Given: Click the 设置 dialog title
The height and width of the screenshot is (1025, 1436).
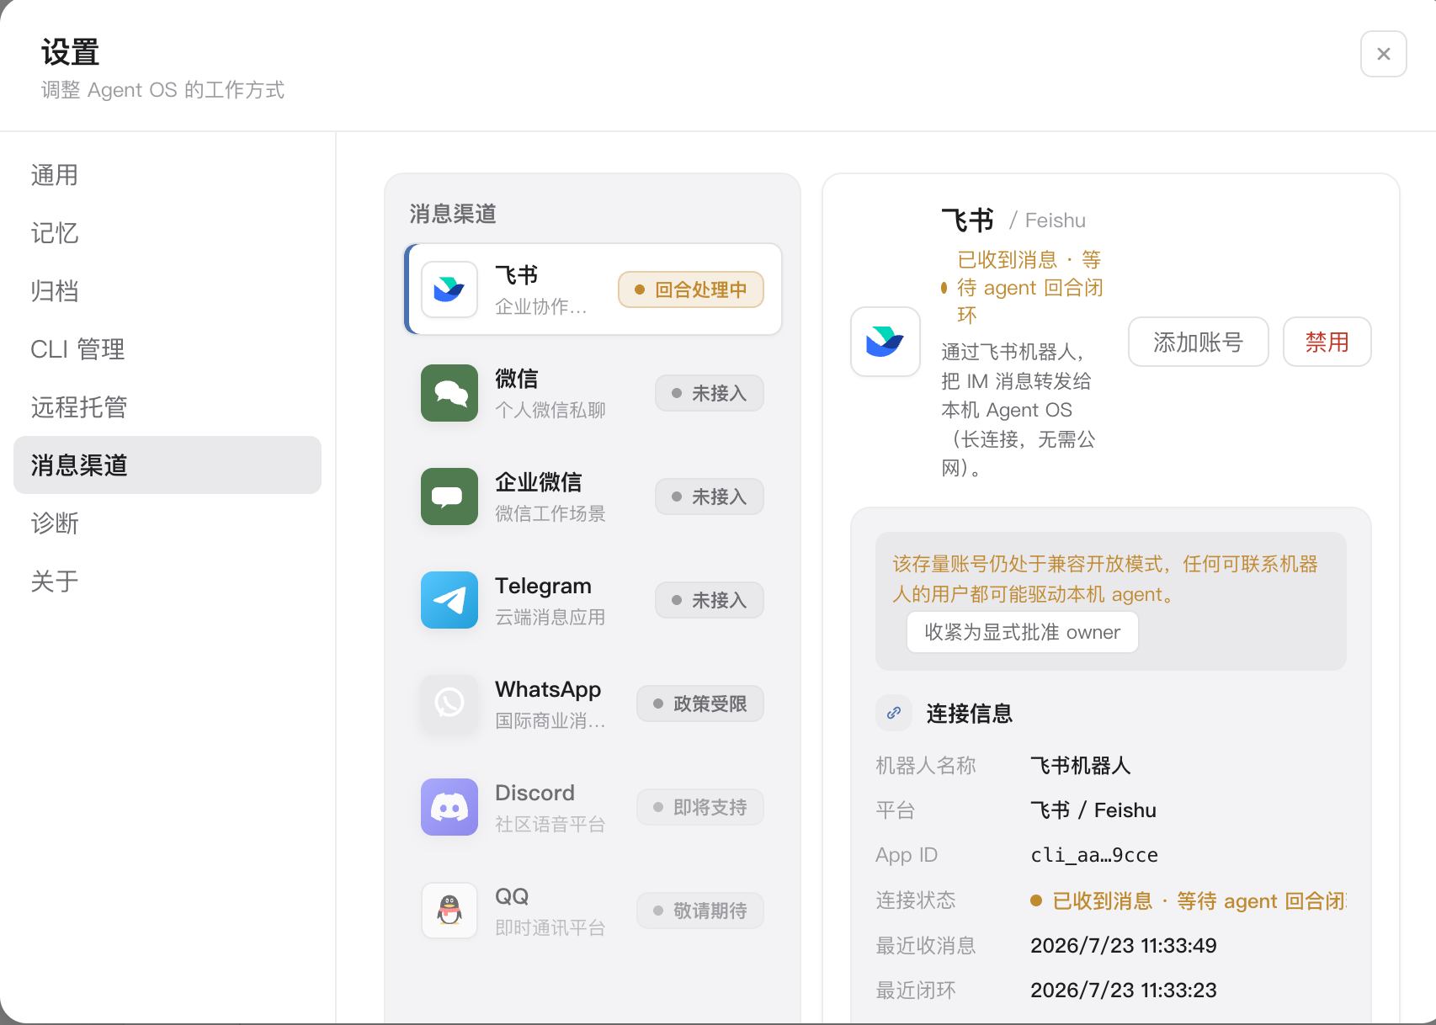Looking at the screenshot, I should pyautogui.click(x=71, y=52).
